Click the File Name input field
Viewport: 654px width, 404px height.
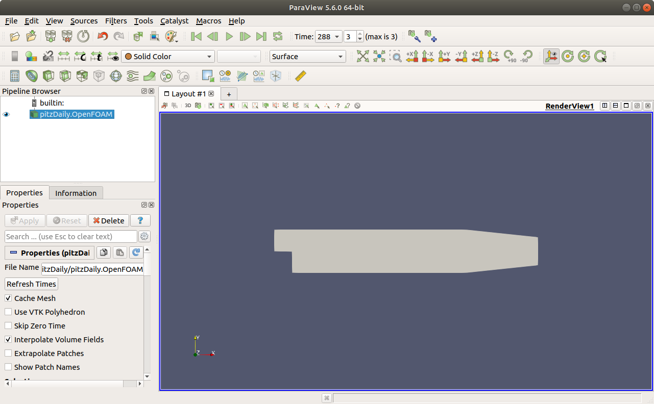(x=92, y=269)
